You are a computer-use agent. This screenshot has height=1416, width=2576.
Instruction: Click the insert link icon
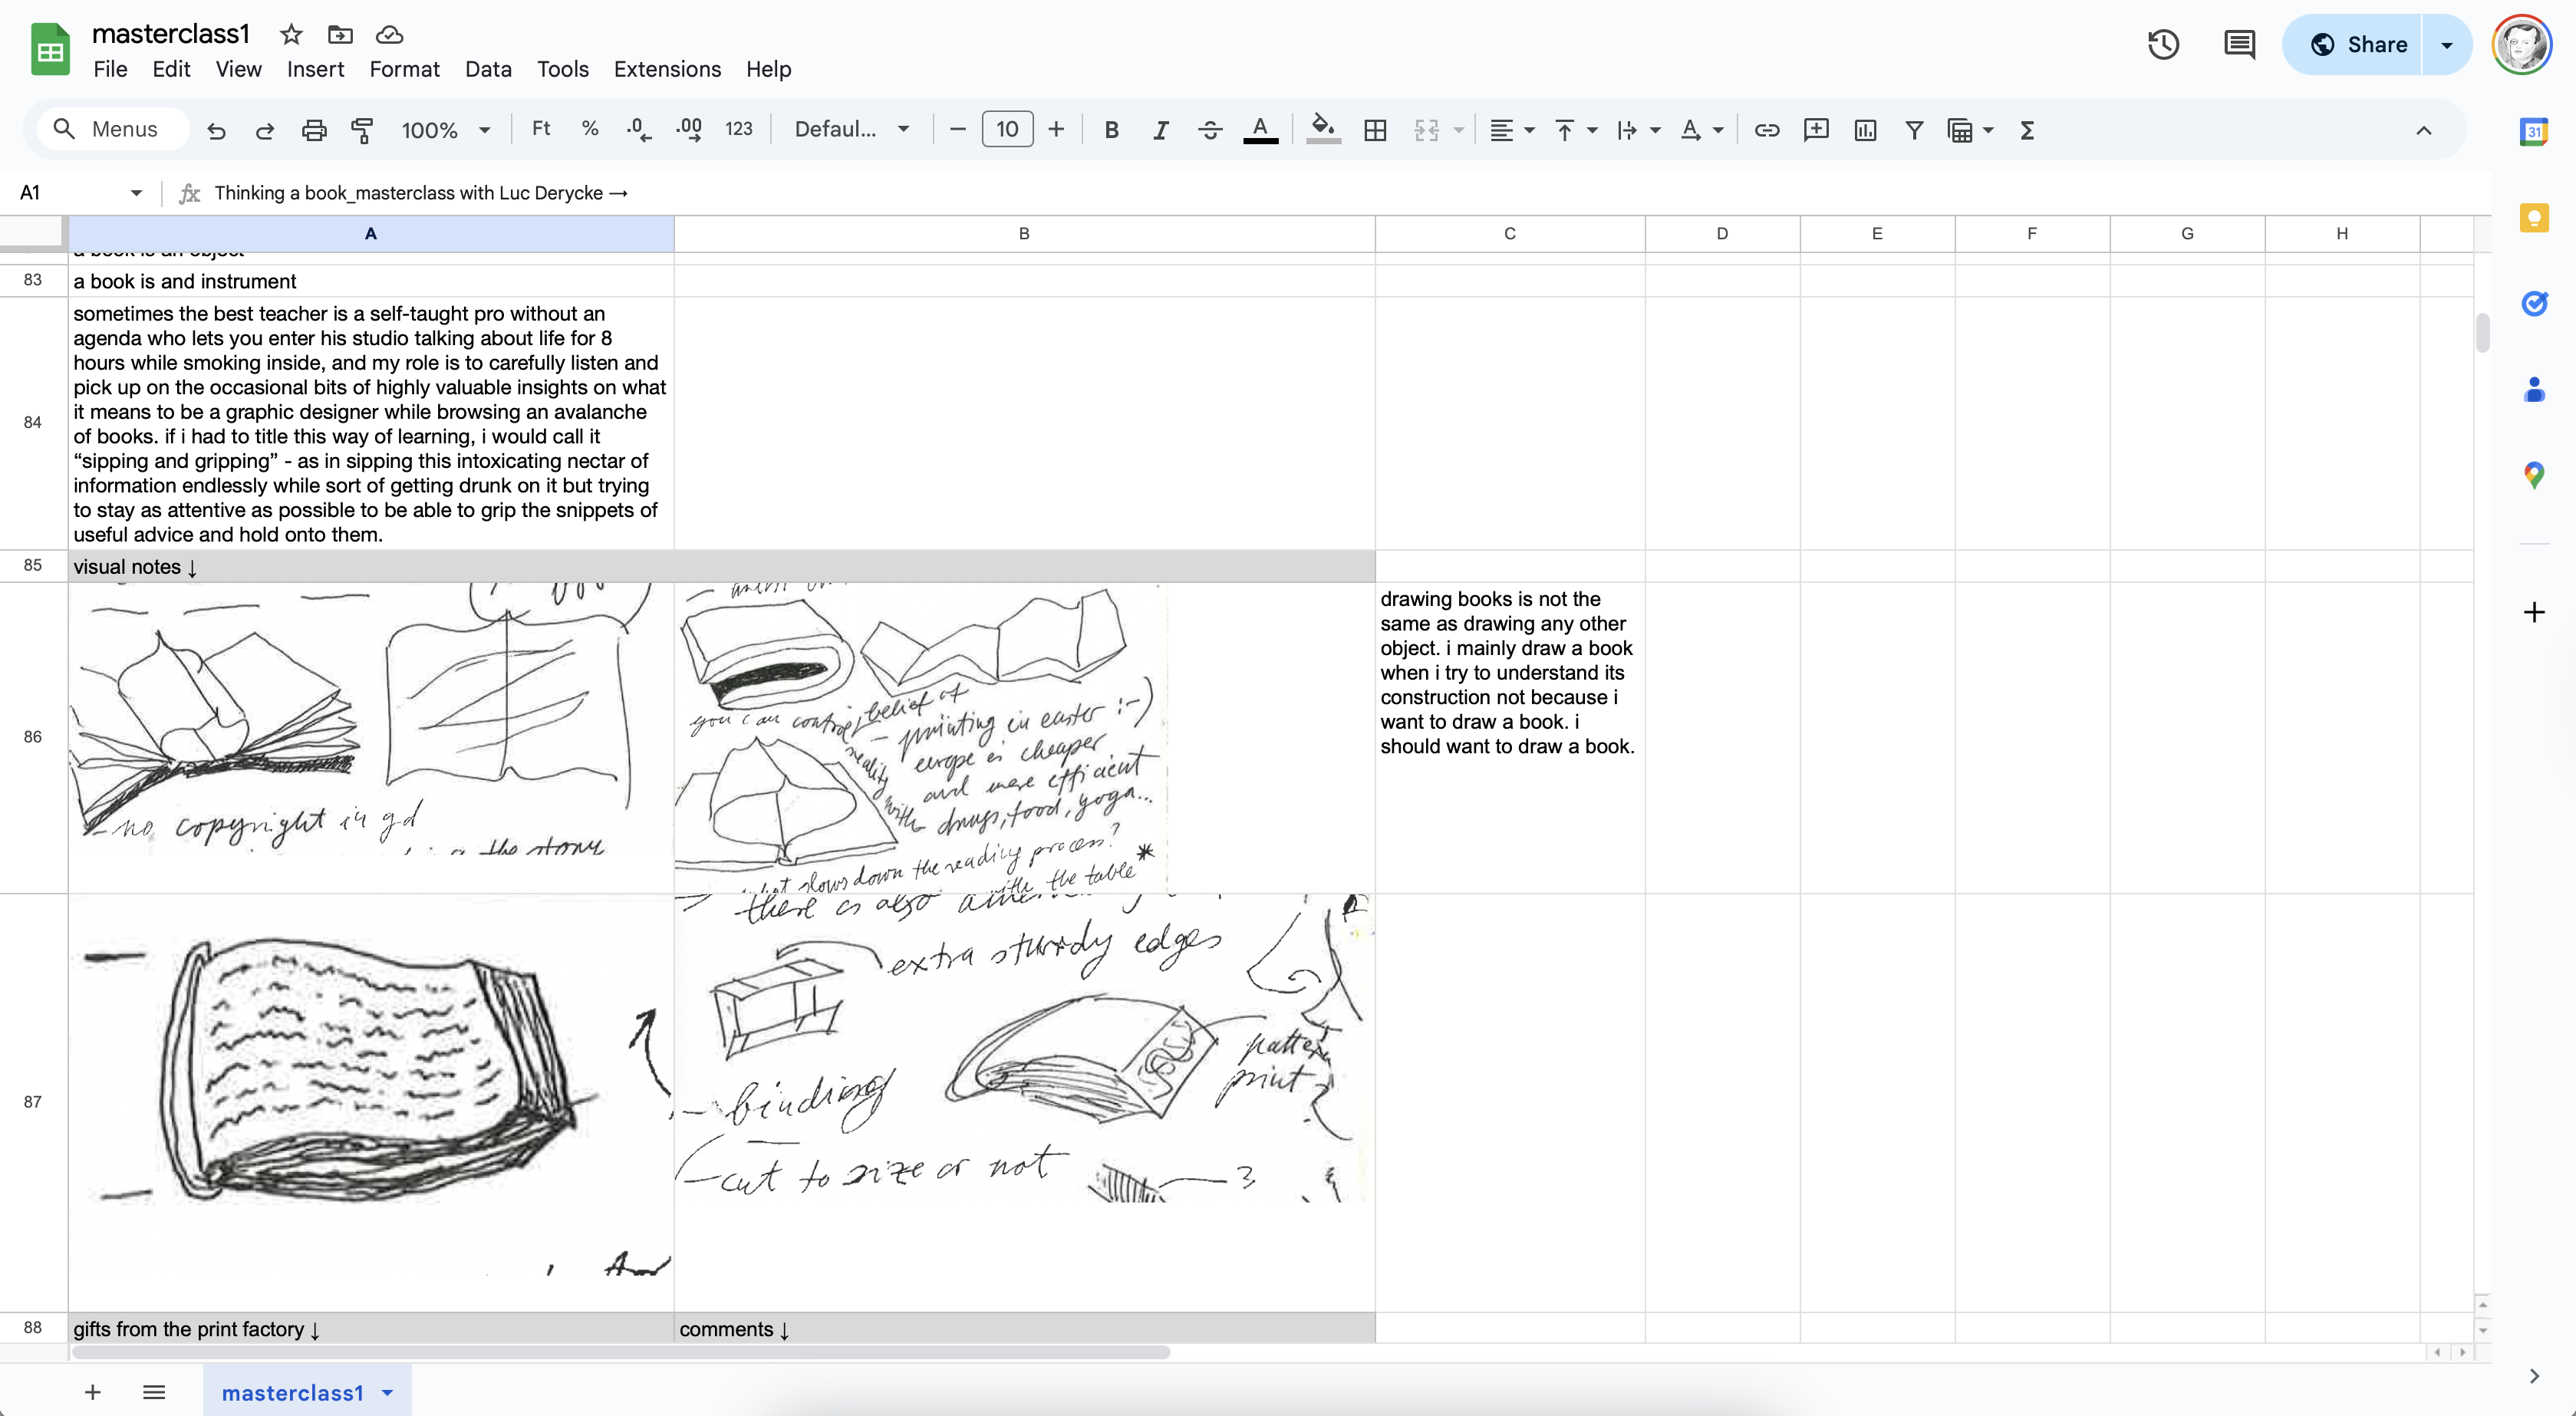1767,130
